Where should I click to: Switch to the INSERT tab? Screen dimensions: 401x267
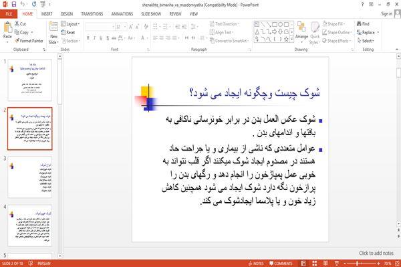coord(47,14)
